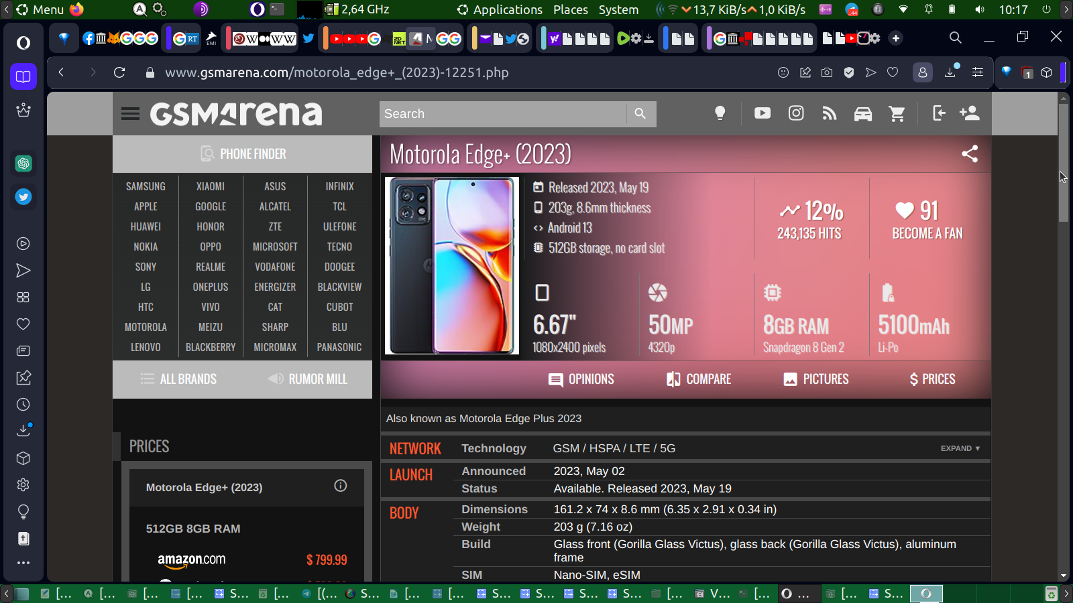Open the System menu in top panel
Viewport: 1073px width, 603px height.
[x=618, y=9]
